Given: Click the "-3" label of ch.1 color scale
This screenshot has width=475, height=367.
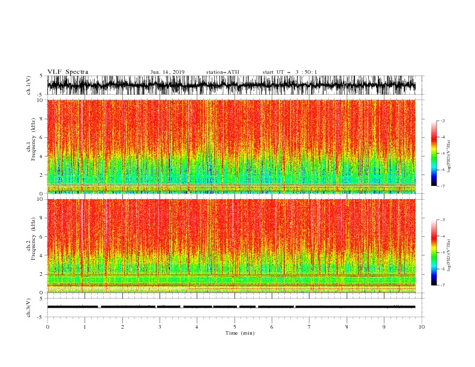Looking at the screenshot, I should (x=443, y=121).
